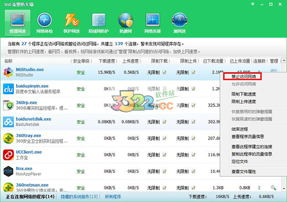Click 27 programs count in summary
The width and height of the screenshot is (287, 202).
[x=24, y=44]
